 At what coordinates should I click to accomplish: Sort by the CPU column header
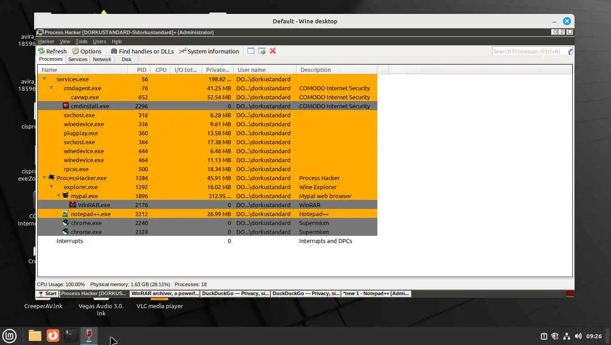click(161, 70)
